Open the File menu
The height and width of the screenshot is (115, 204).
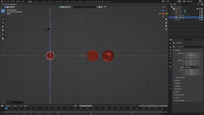point(5,1)
